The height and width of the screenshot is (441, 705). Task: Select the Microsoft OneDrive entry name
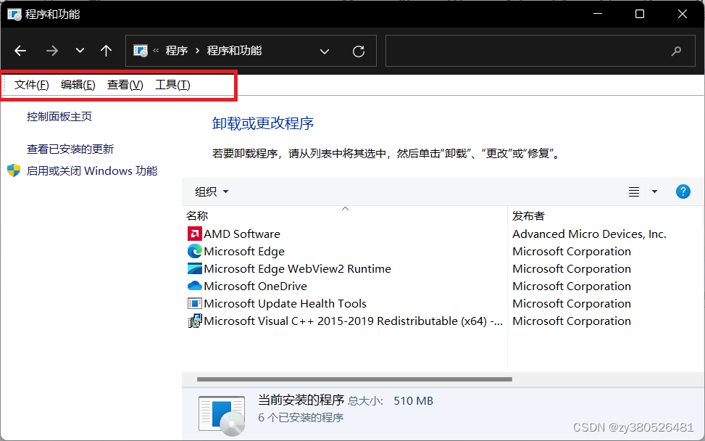pyautogui.click(x=255, y=287)
